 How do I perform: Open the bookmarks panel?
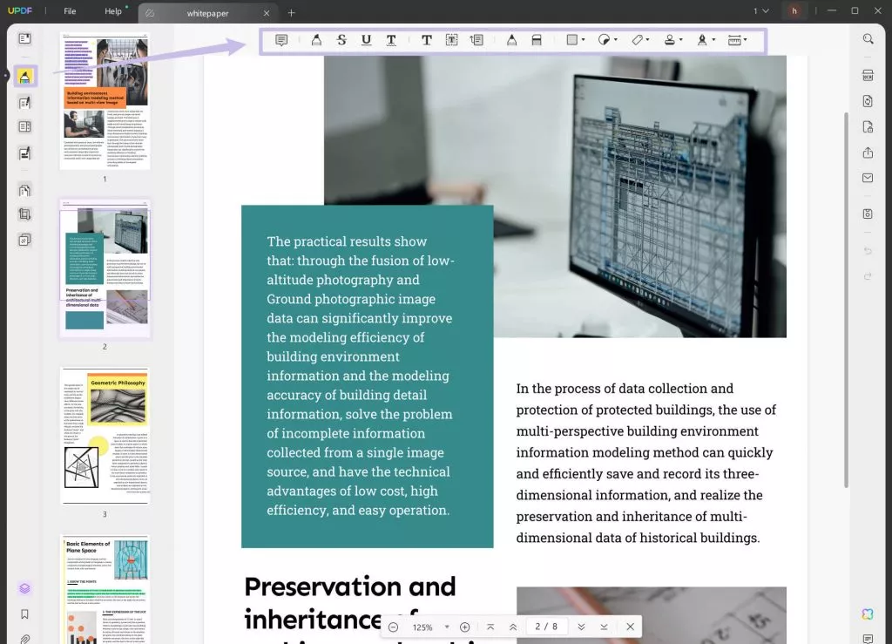pyautogui.click(x=24, y=614)
